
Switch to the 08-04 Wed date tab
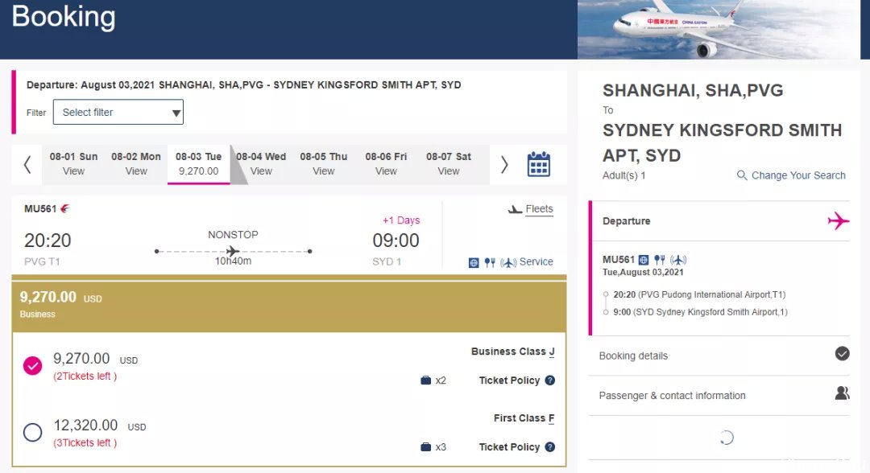(x=261, y=163)
